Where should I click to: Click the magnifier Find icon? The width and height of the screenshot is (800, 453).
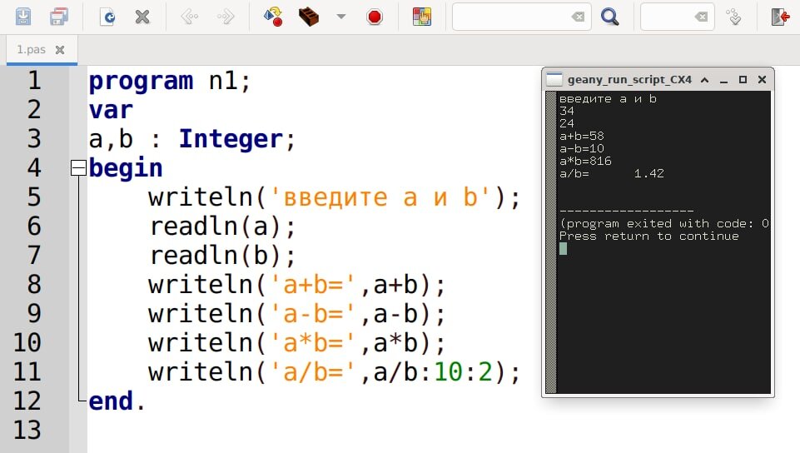pos(609,17)
